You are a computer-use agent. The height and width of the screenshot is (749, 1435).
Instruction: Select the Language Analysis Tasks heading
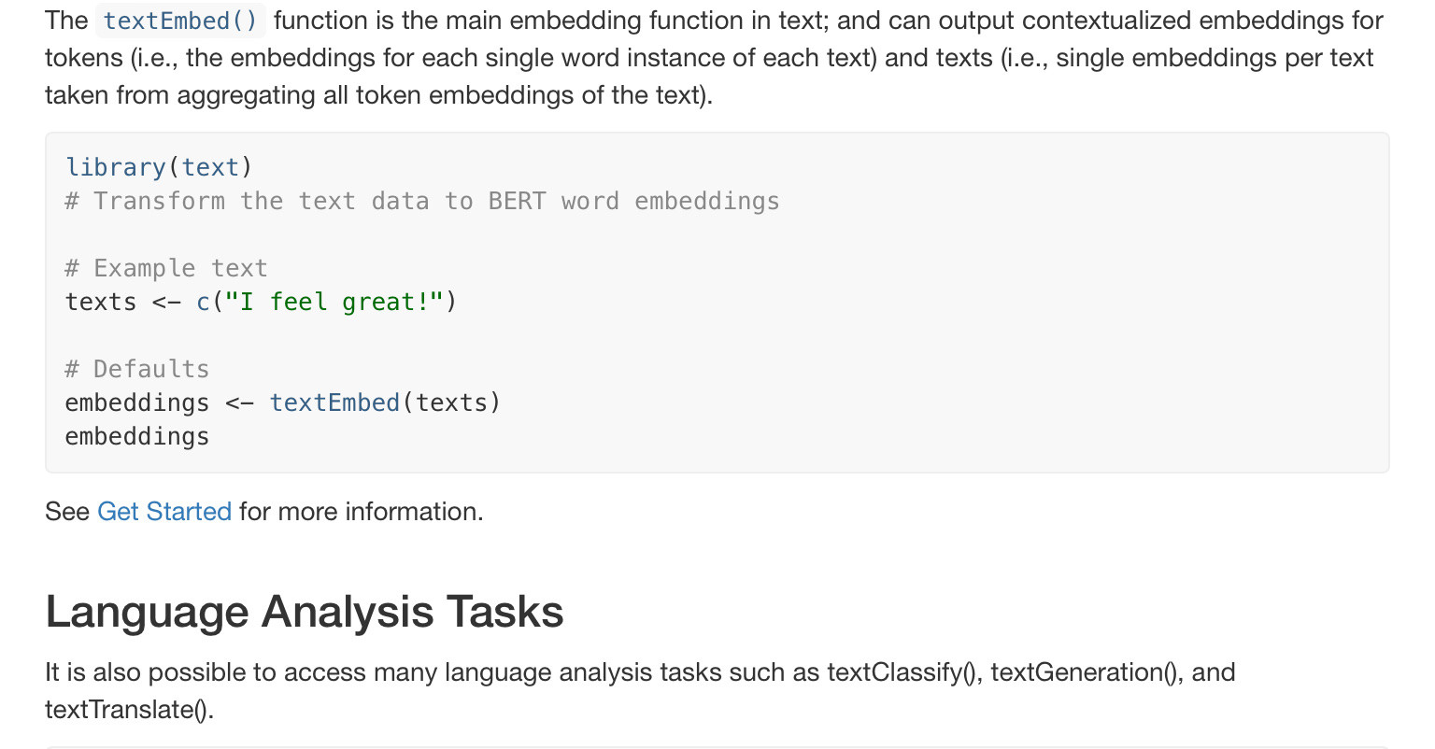305,613
